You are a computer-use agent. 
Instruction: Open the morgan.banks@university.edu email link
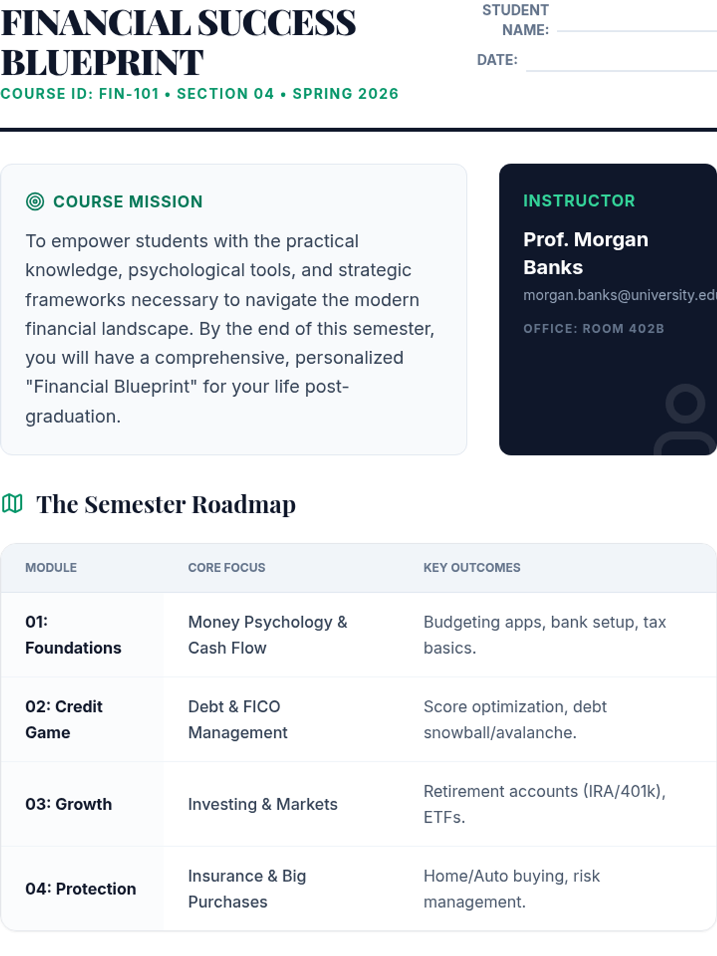tap(620, 295)
